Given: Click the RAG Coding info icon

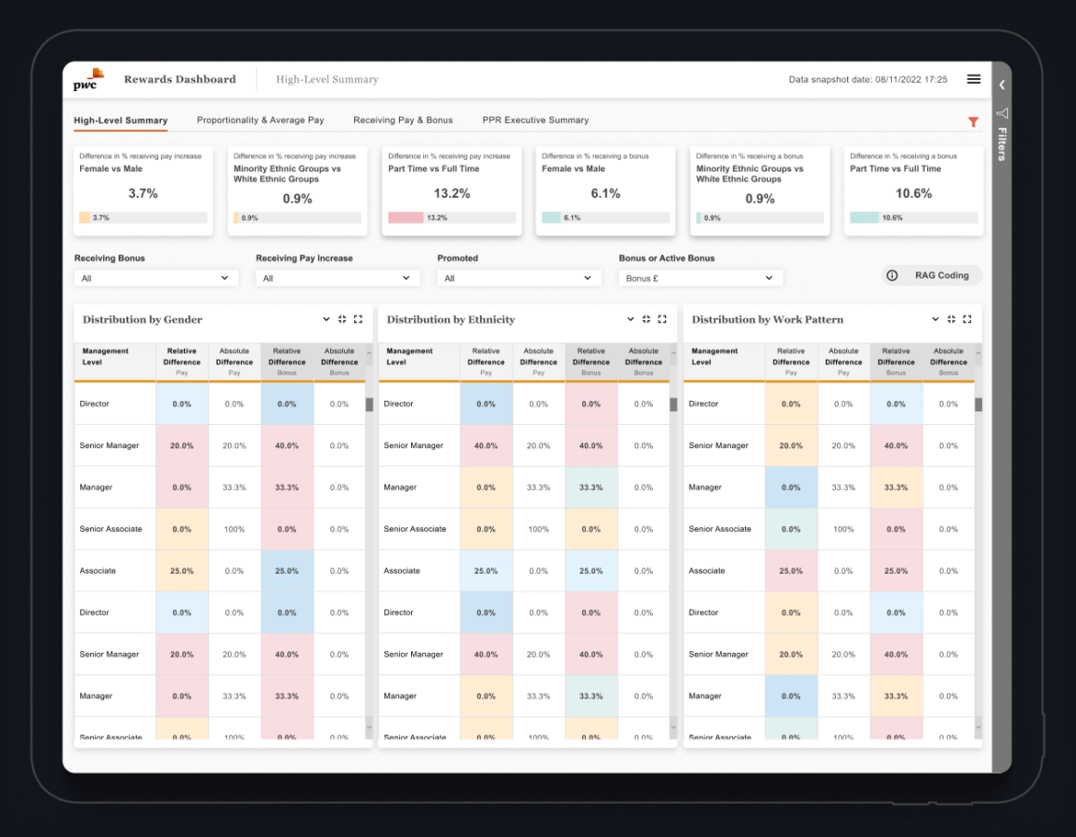Looking at the screenshot, I should pos(892,275).
